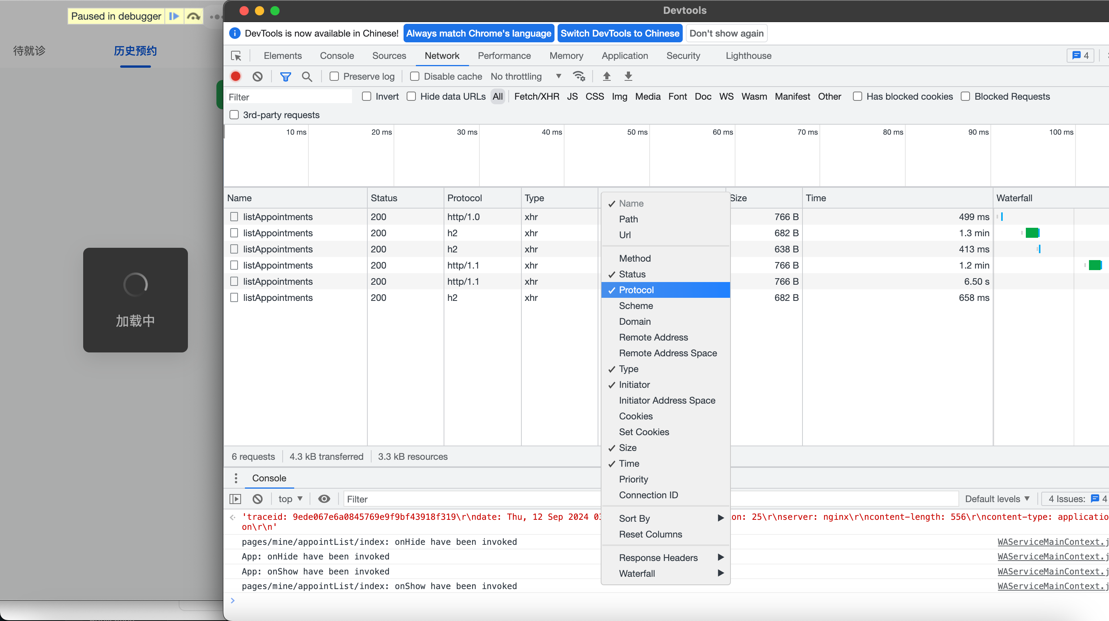Toggle Protocol column in context menu

tap(665, 290)
